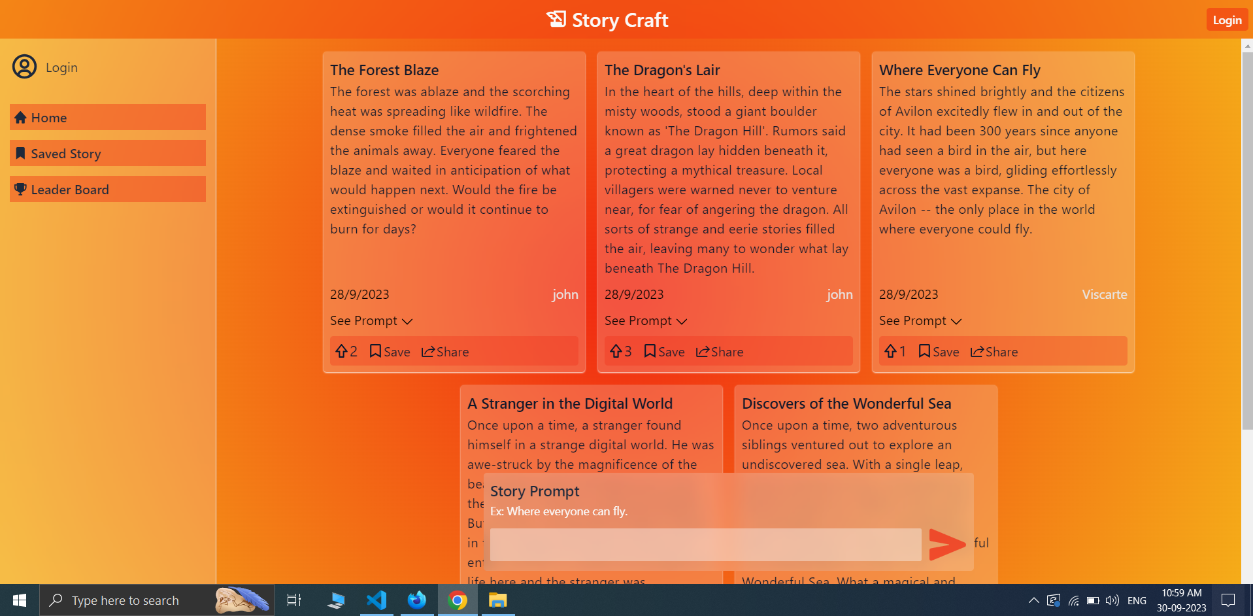Viewport: 1253px width, 616px height.
Task: Toggle Save on 'Where Everyone Can Fly'
Action: click(x=938, y=351)
